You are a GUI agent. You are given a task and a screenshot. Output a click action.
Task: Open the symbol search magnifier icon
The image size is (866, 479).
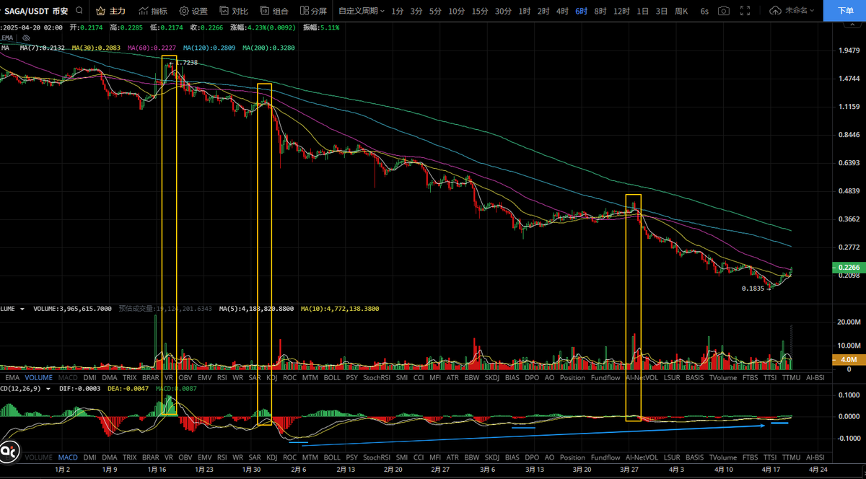(79, 11)
